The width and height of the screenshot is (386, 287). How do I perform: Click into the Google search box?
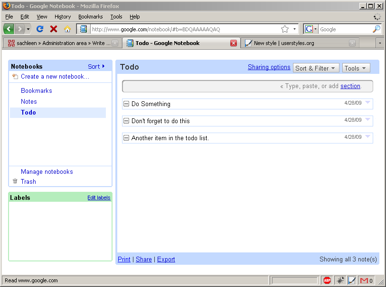[345, 29]
